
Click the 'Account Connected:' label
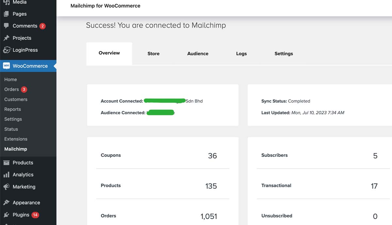click(122, 101)
